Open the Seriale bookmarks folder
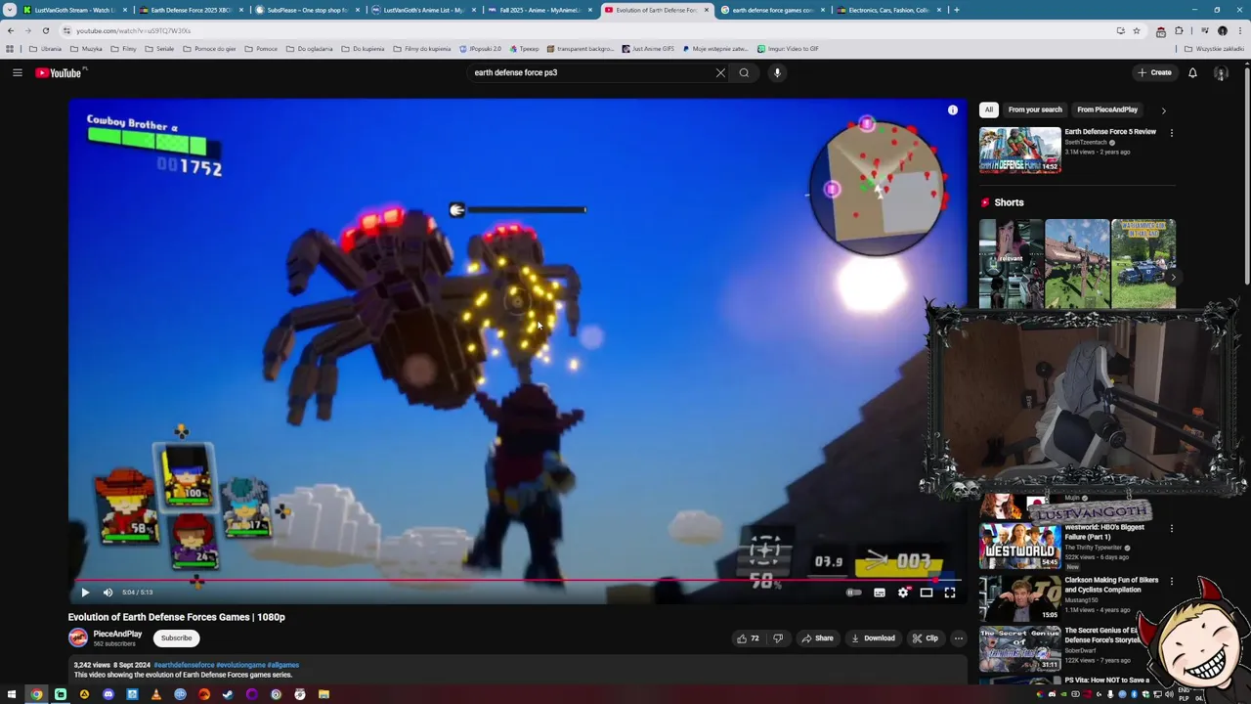Image resolution: width=1251 pixels, height=704 pixels. pos(159,48)
